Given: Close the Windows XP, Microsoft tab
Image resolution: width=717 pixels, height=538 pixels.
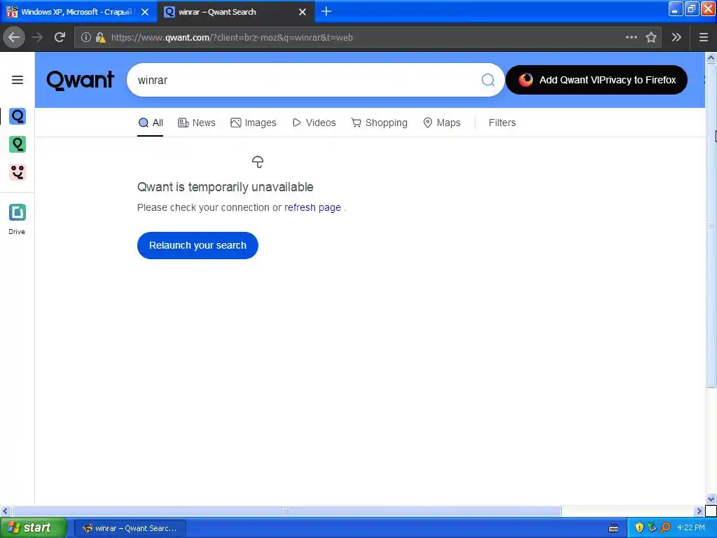Looking at the screenshot, I should click(x=145, y=12).
